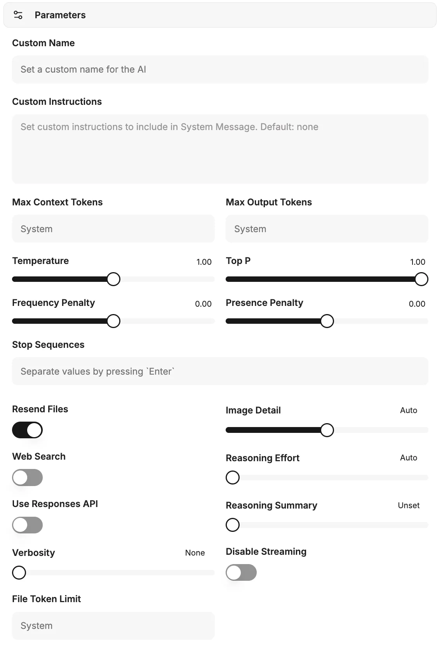Select the Max Output Tokens field
The width and height of the screenshot is (442, 646).
click(327, 229)
